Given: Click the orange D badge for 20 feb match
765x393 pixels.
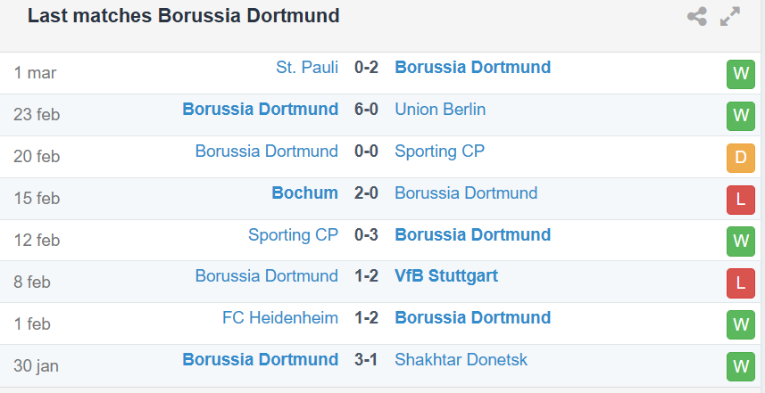Looking at the screenshot, I should pos(741,158).
